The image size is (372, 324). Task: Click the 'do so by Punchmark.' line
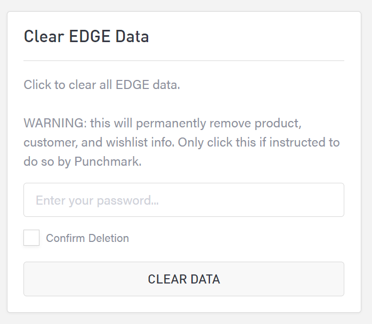[83, 162]
